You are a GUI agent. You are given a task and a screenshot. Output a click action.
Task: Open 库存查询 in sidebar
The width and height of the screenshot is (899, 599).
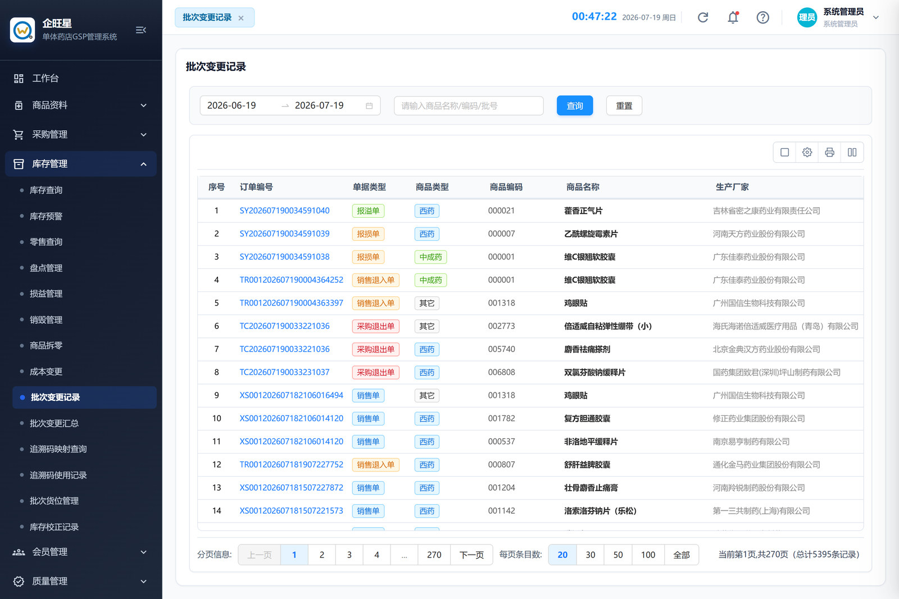click(46, 190)
